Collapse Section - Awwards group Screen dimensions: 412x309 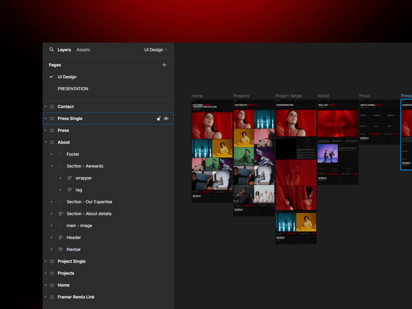coord(52,166)
